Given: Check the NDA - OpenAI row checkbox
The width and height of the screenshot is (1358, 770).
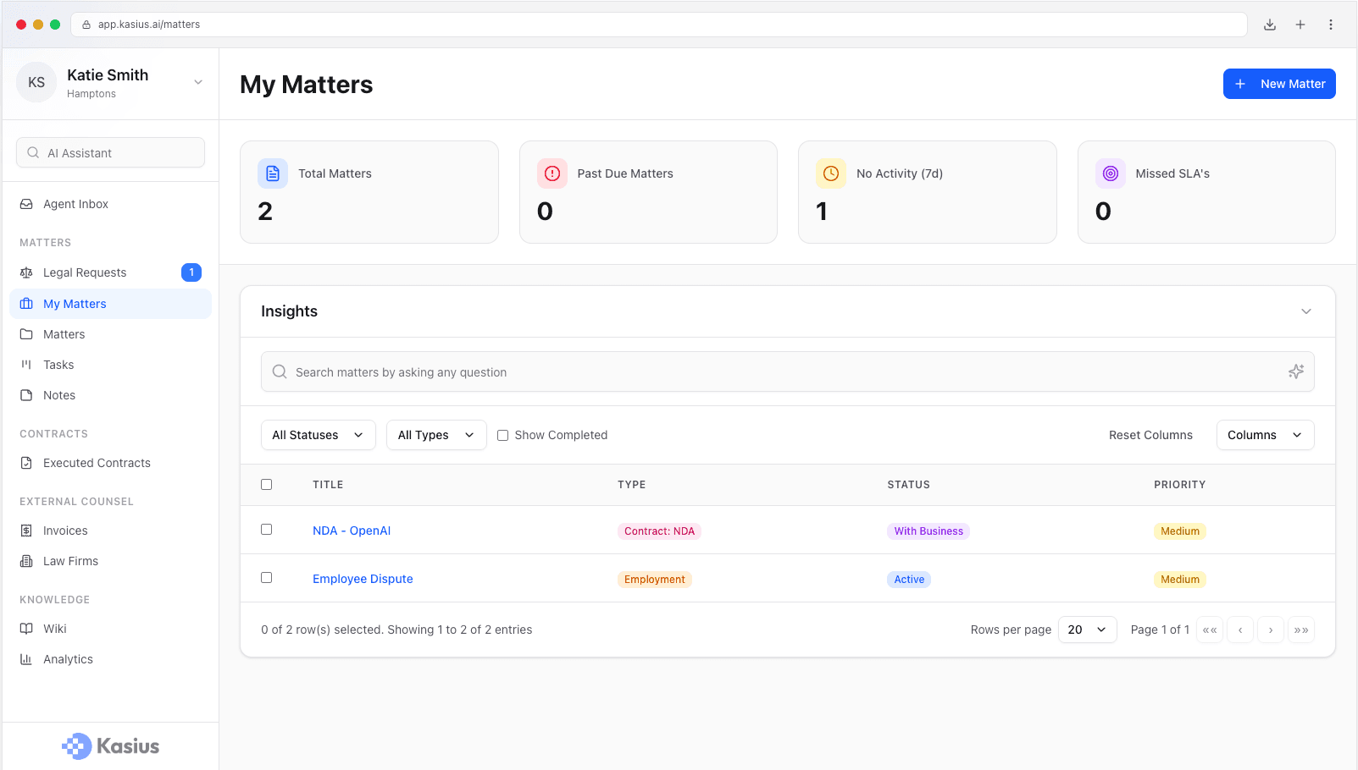Looking at the screenshot, I should (266, 529).
